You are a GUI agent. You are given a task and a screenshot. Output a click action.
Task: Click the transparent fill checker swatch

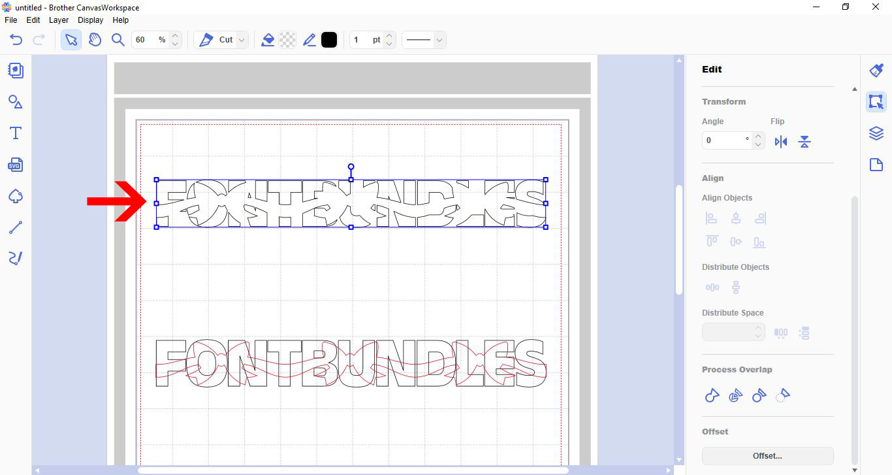(x=287, y=40)
